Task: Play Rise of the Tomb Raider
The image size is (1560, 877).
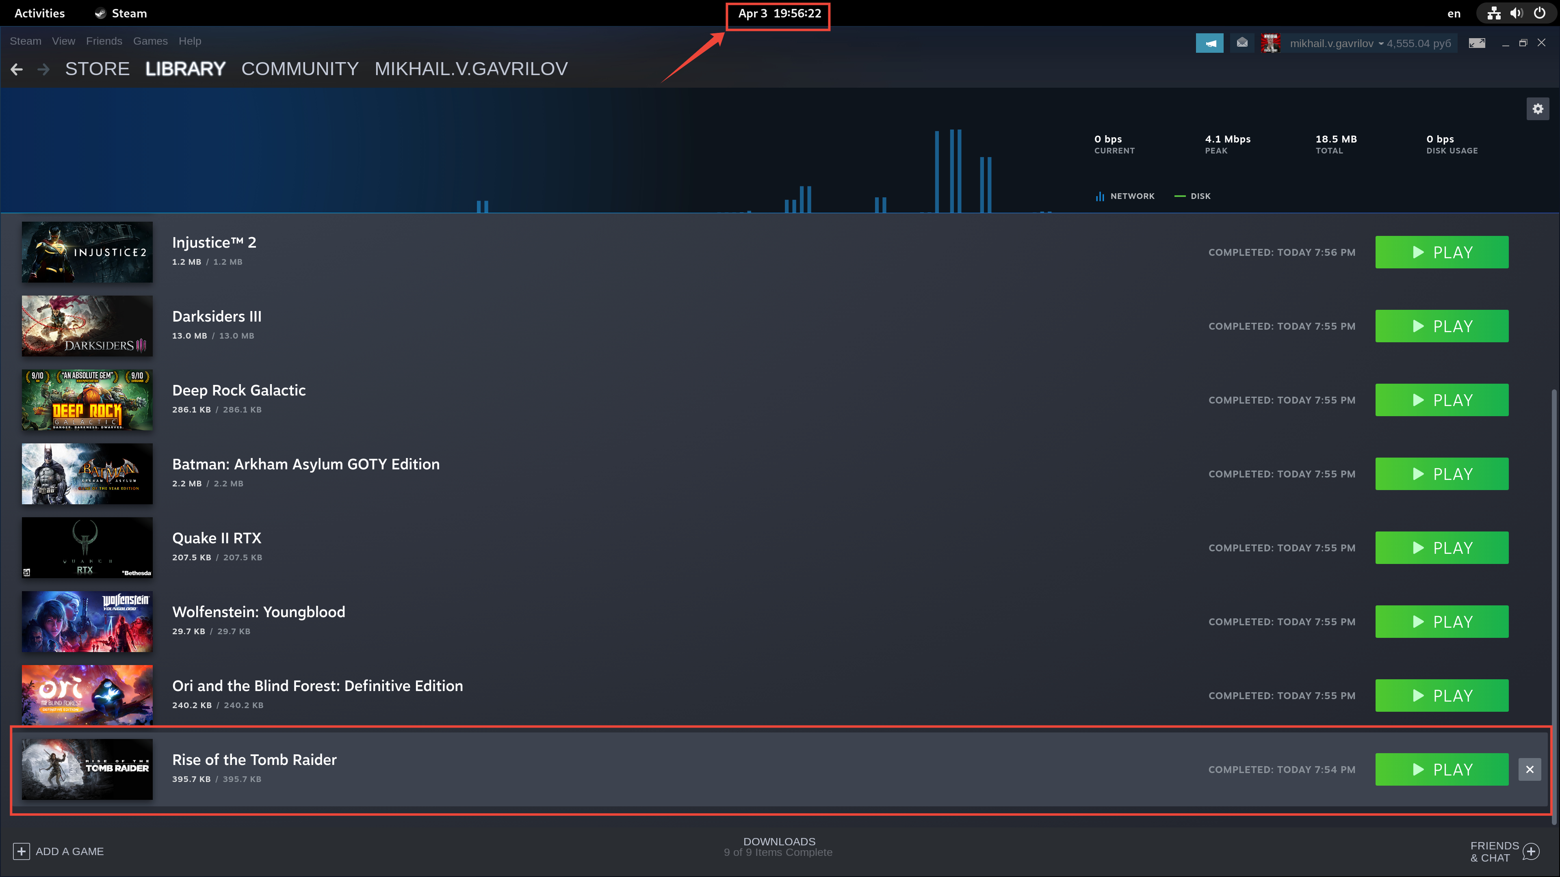Action: 1442,769
